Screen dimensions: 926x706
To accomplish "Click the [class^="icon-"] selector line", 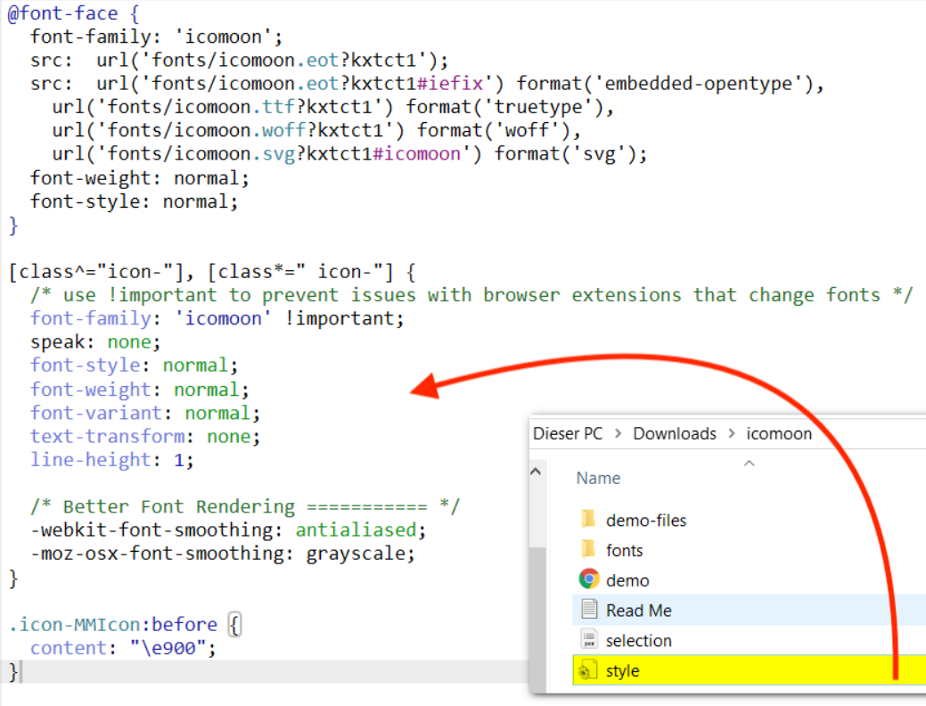I will click(x=212, y=272).
